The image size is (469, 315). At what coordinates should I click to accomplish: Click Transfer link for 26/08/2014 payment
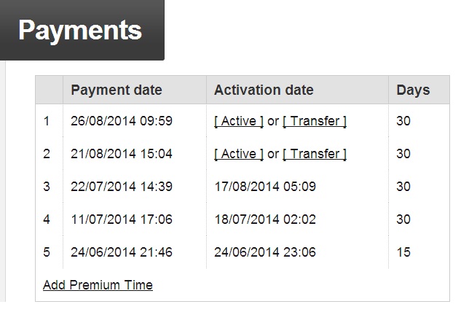click(x=315, y=121)
